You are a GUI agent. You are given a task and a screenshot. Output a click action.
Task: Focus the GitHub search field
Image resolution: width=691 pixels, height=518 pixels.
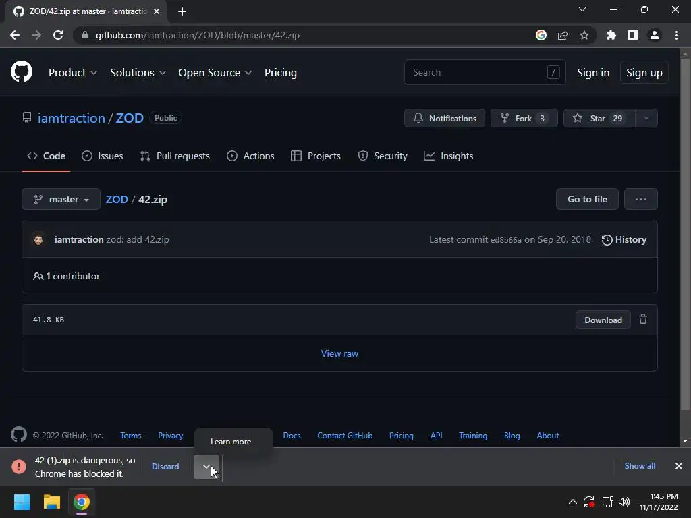(485, 72)
